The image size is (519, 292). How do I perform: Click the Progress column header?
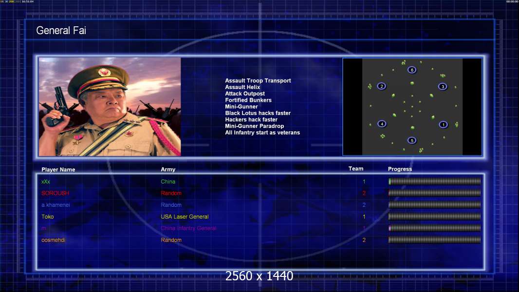tap(400, 169)
